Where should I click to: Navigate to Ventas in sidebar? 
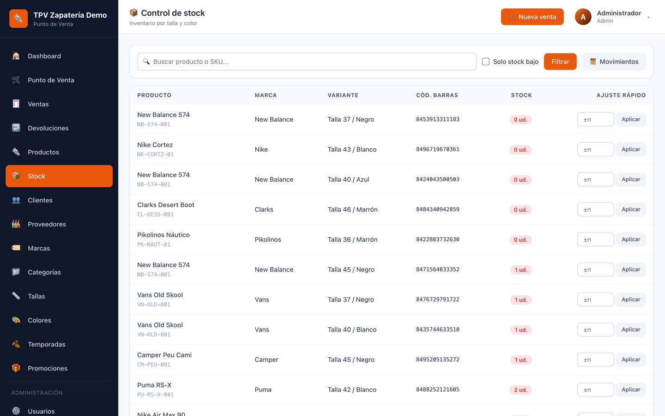59,104
